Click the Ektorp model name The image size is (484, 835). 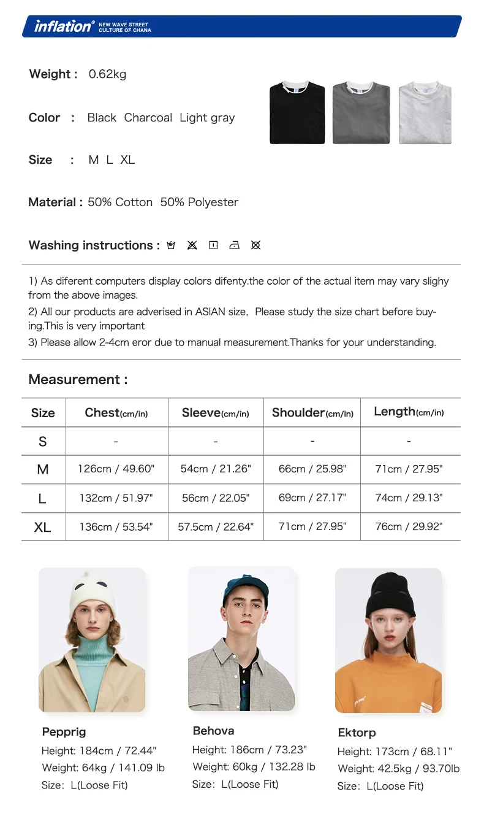(357, 733)
